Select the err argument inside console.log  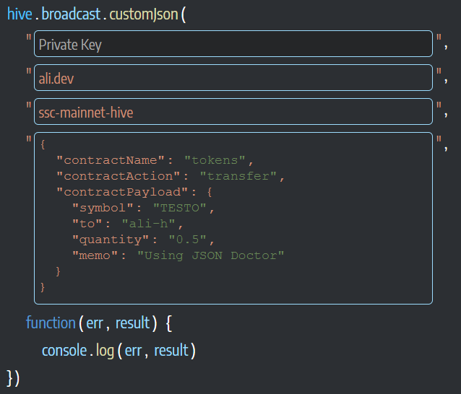(x=133, y=351)
